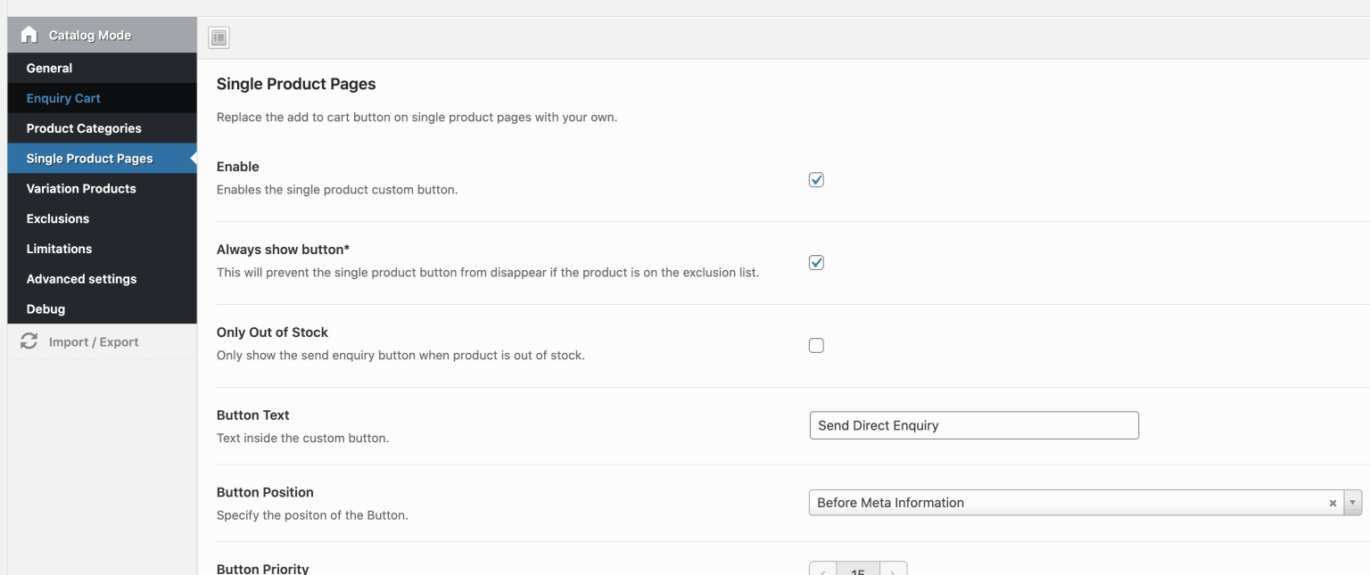Image resolution: width=1370 pixels, height=575 pixels.
Task: Click the right arrow to increase Button Priority
Action: (893, 571)
